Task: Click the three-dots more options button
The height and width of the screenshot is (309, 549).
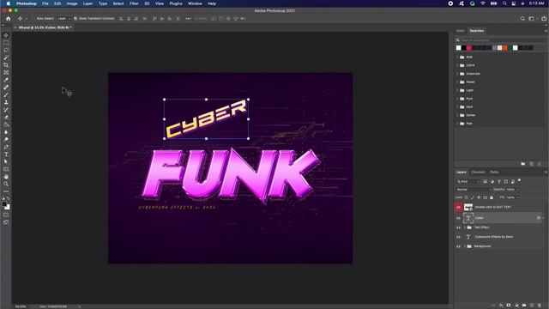Action: [188, 19]
